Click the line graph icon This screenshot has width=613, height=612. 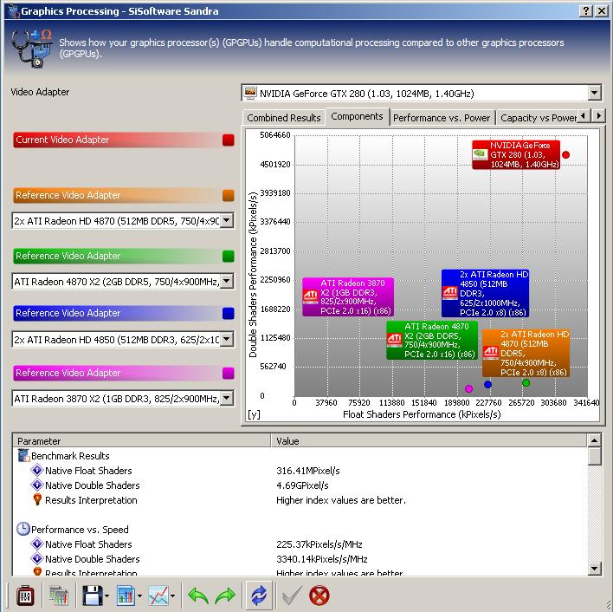click(158, 596)
